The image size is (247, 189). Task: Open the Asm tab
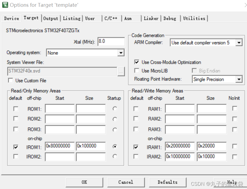pyautogui.click(x=132, y=18)
